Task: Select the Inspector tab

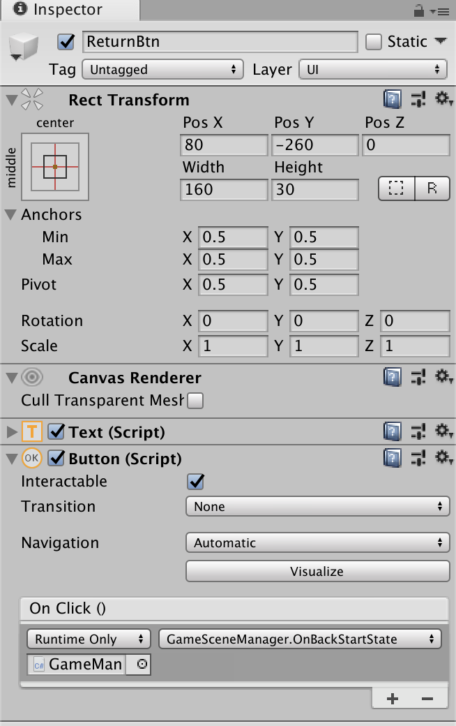Action: point(68,10)
